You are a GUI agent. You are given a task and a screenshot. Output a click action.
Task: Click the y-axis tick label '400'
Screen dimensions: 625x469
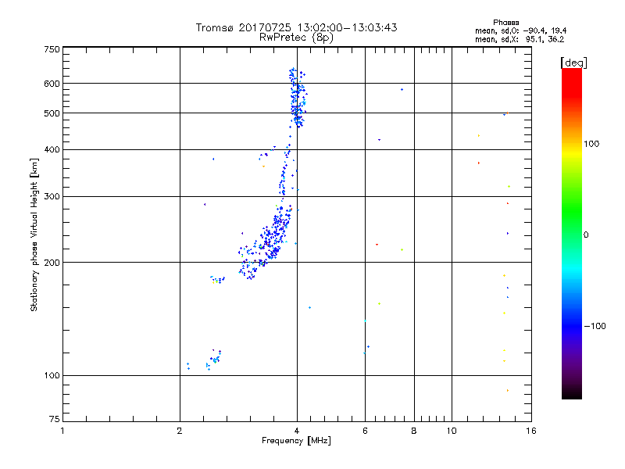52,149
